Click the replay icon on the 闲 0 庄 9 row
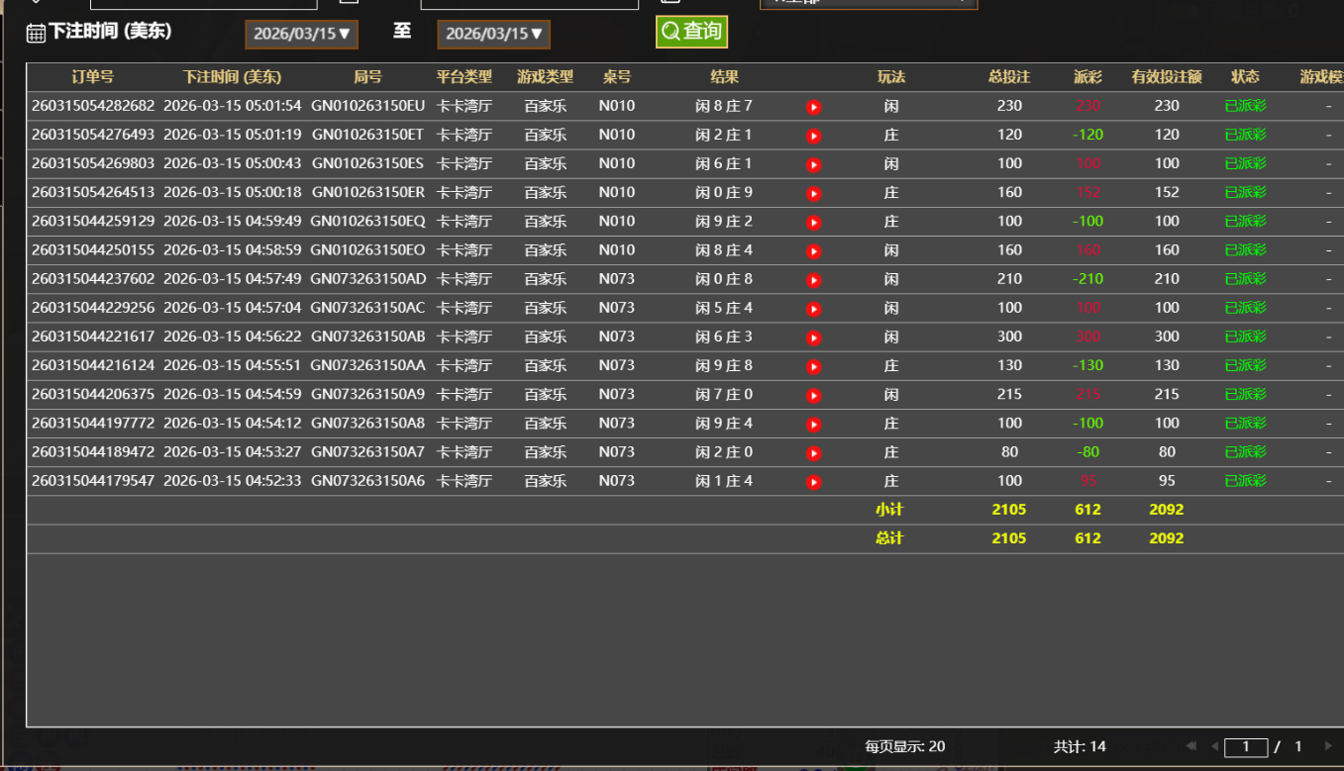 (812, 192)
